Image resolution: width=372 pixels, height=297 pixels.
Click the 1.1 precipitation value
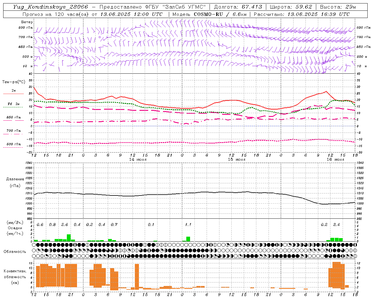pyautogui.click(x=188, y=225)
